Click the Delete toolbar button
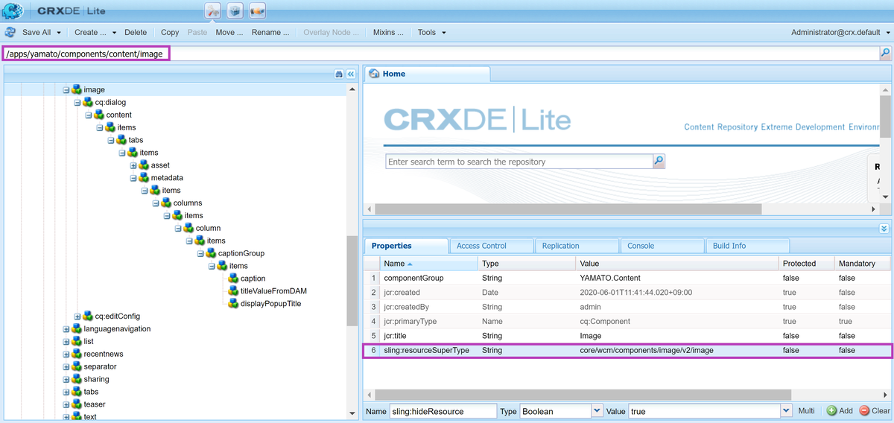This screenshot has height=423, width=894. (136, 32)
